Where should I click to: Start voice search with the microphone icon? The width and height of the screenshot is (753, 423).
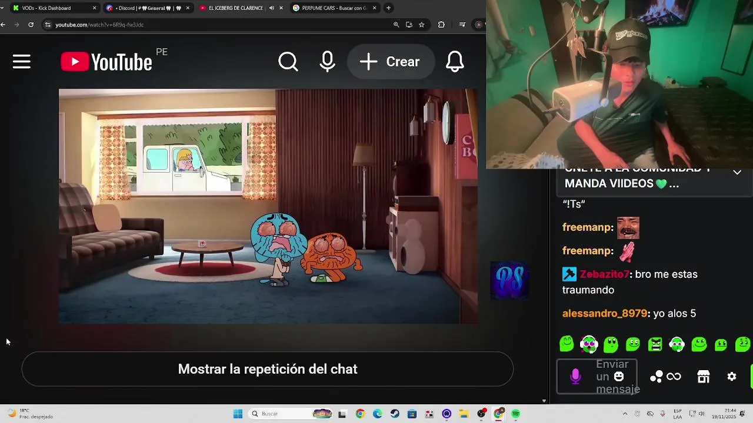click(x=328, y=62)
